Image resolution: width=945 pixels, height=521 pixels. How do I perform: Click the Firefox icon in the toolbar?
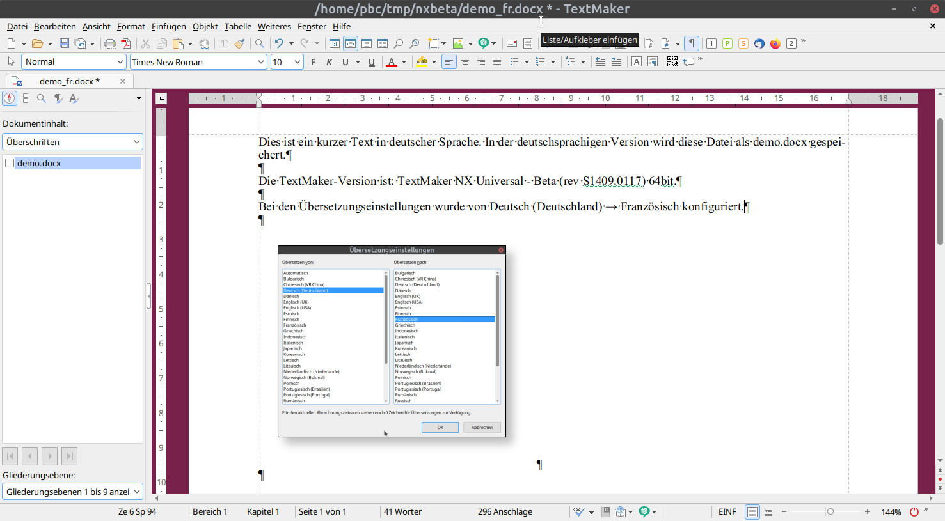click(x=775, y=43)
